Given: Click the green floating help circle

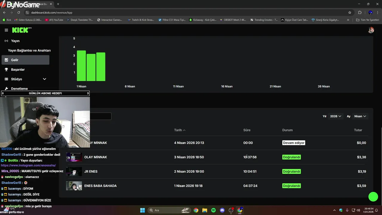Looking at the screenshot, I should coord(373,196).
